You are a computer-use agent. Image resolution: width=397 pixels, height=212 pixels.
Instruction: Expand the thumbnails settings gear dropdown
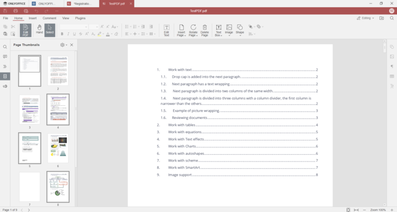coord(64,45)
